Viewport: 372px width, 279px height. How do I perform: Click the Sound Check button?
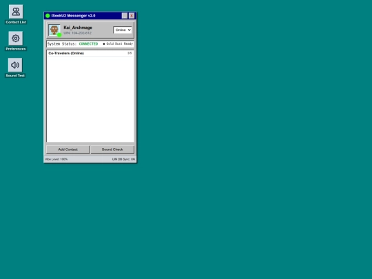point(112,149)
